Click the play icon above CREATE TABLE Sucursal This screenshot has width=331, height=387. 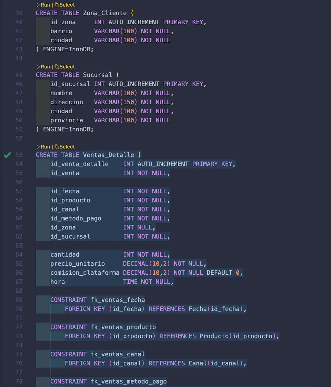pyautogui.click(x=38, y=67)
